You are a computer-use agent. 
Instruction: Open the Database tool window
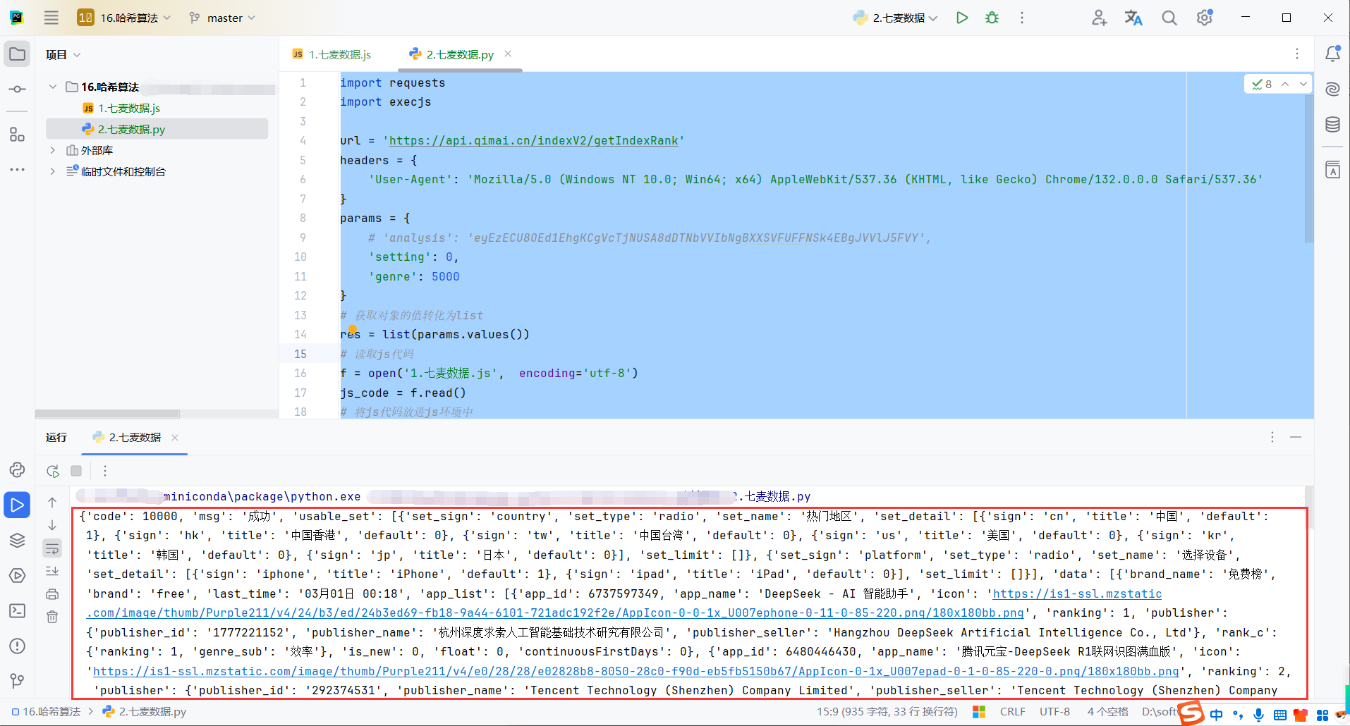coord(1332,125)
